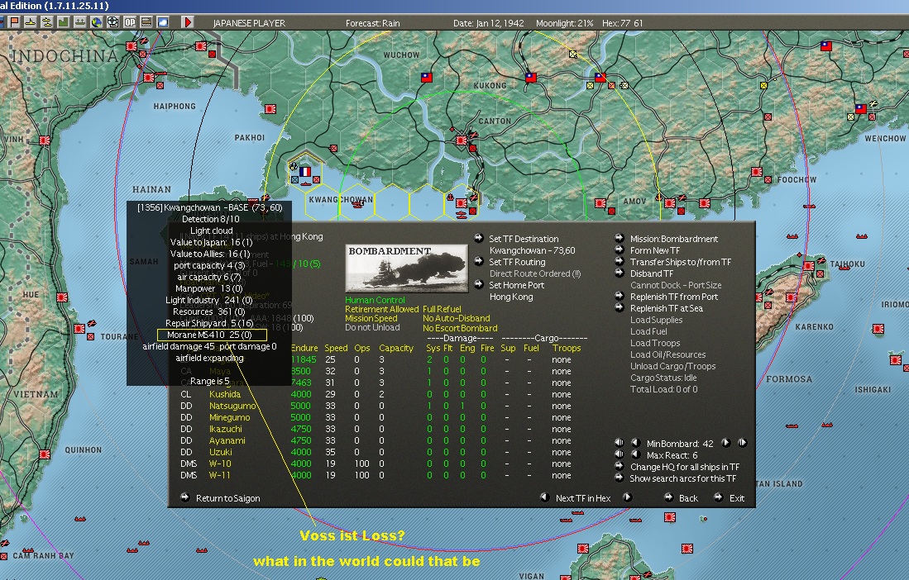
Task: Click the weather cloud toolbar icon
Action: [x=162, y=22]
